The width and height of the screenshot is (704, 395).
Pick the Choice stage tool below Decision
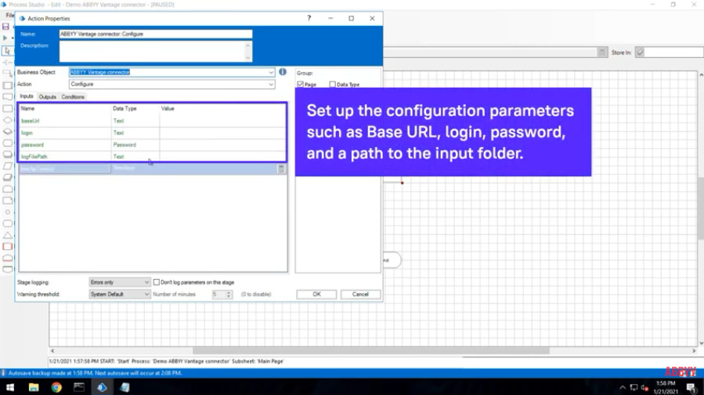pyautogui.click(x=8, y=132)
